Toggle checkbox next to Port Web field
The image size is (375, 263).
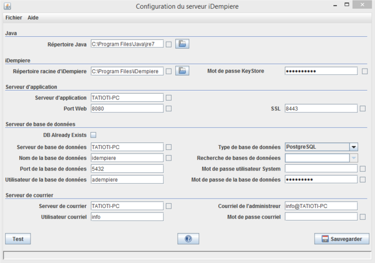tap(169, 108)
